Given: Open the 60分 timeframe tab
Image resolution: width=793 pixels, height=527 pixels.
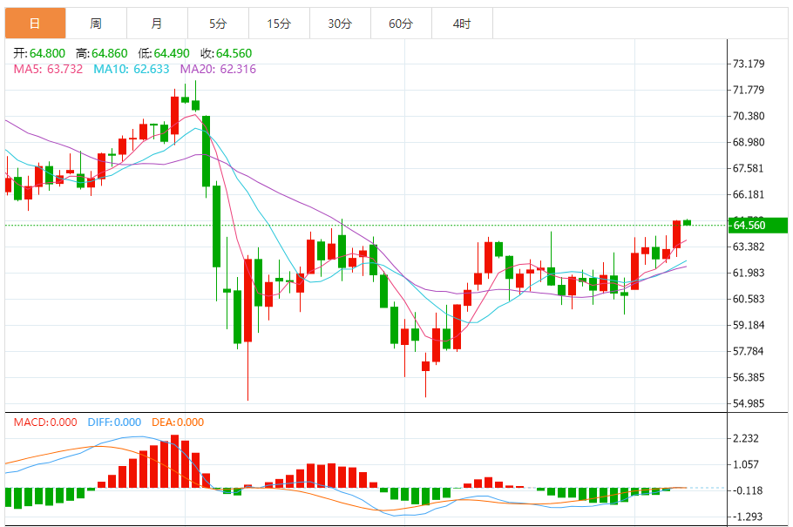Looking at the screenshot, I should 401,24.
